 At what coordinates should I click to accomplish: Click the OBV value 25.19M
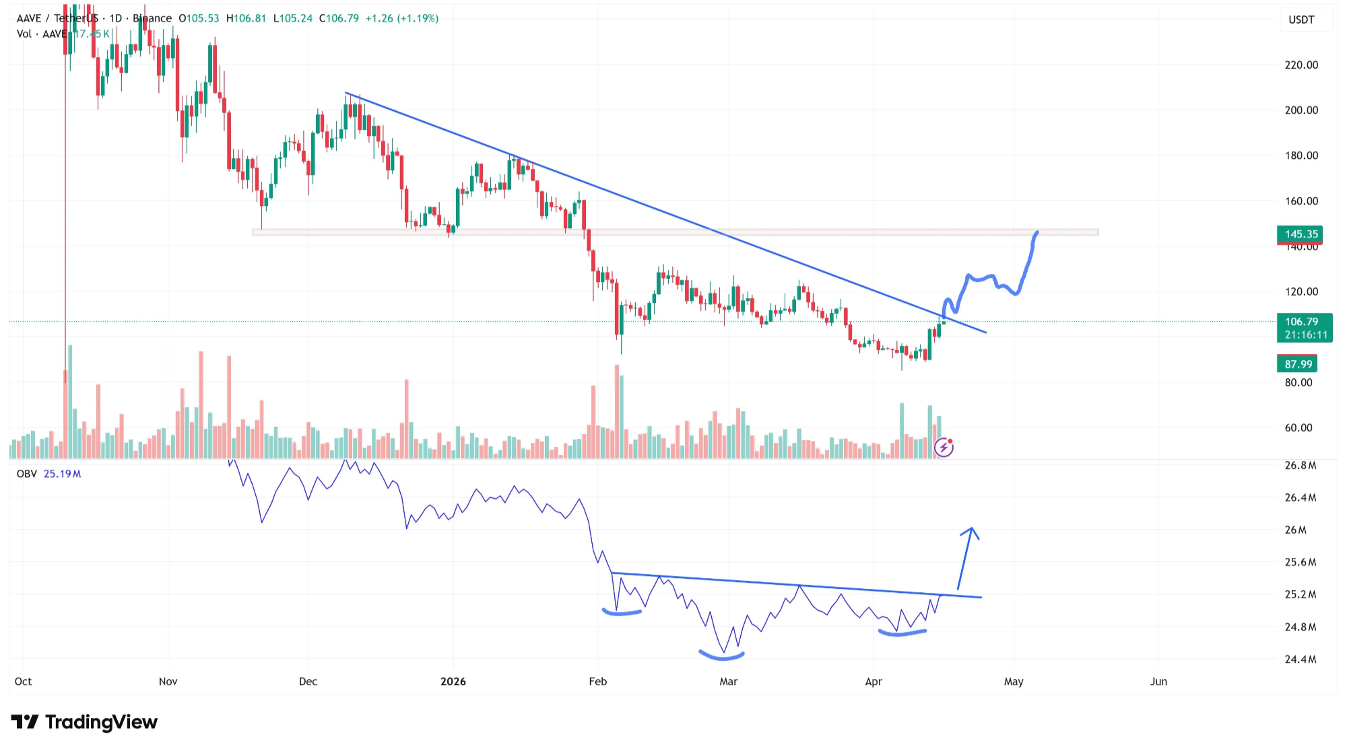tap(62, 474)
